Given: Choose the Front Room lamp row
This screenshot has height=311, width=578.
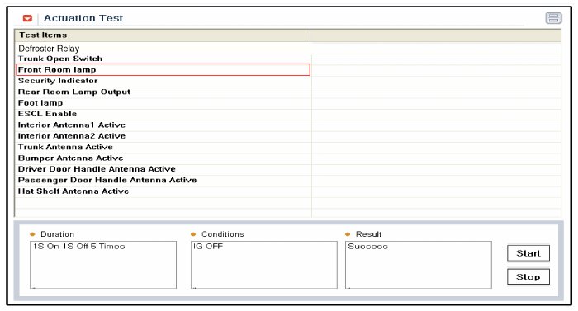Looking at the screenshot, I should coord(163,69).
